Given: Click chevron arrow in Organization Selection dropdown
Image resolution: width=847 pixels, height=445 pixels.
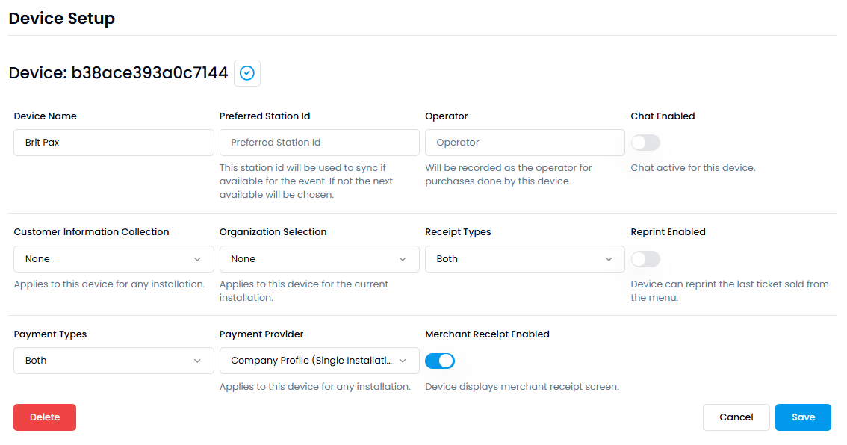Looking at the screenshot, I should [403, 259].
